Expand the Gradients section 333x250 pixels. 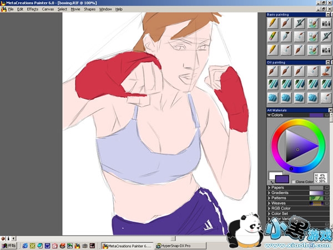[x=269, y=193]
